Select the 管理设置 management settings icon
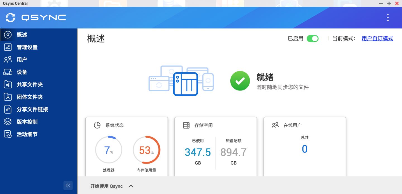 click(x=8, y=47)
